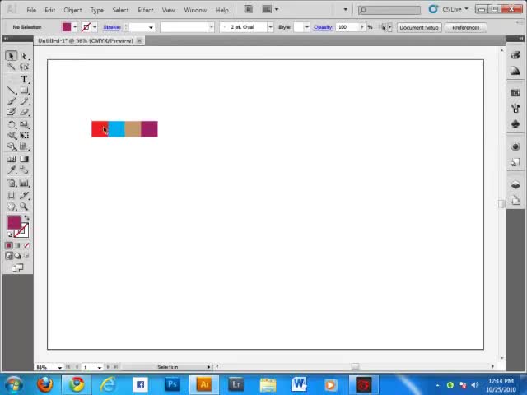
Task: Select the Rotate tool
Action: pos(11,124)
